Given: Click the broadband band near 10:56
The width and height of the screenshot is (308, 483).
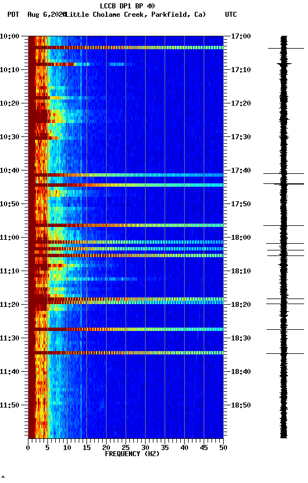Looking at the screenshot, I should click(x=126, y=225).
